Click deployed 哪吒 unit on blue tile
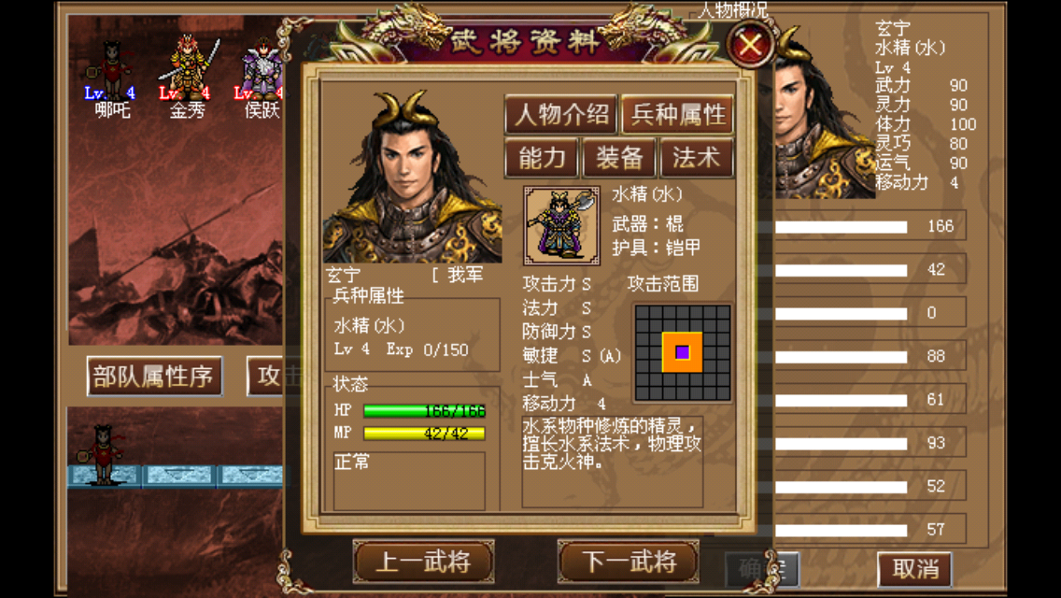The image size is (1061, 598). pos(103,455)
